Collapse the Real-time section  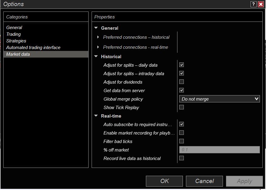tap(96, 116)
